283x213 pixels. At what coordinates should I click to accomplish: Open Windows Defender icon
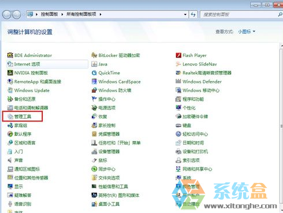click(x=178, y=82)
